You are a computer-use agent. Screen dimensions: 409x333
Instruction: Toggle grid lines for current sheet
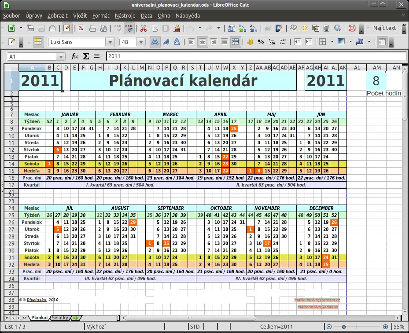click(x=382, y=42)
